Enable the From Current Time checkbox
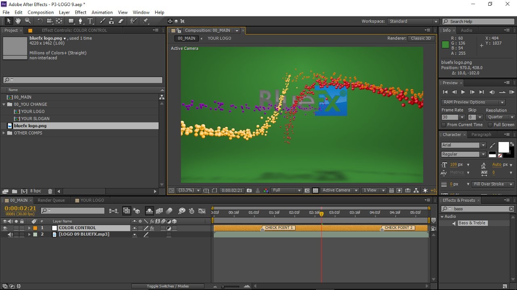The height and width of the screenshot is (290, 517). pos(444,125)
